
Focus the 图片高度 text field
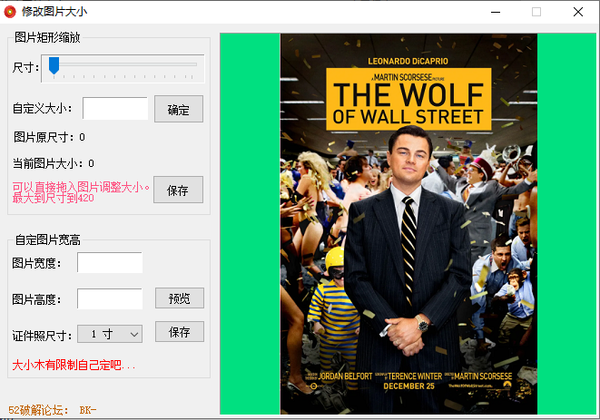coord(110,298)
